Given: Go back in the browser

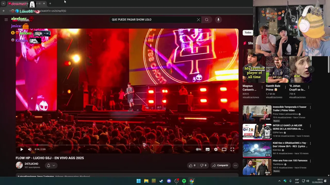Looking at the screenshot, I should click(4, 11).
